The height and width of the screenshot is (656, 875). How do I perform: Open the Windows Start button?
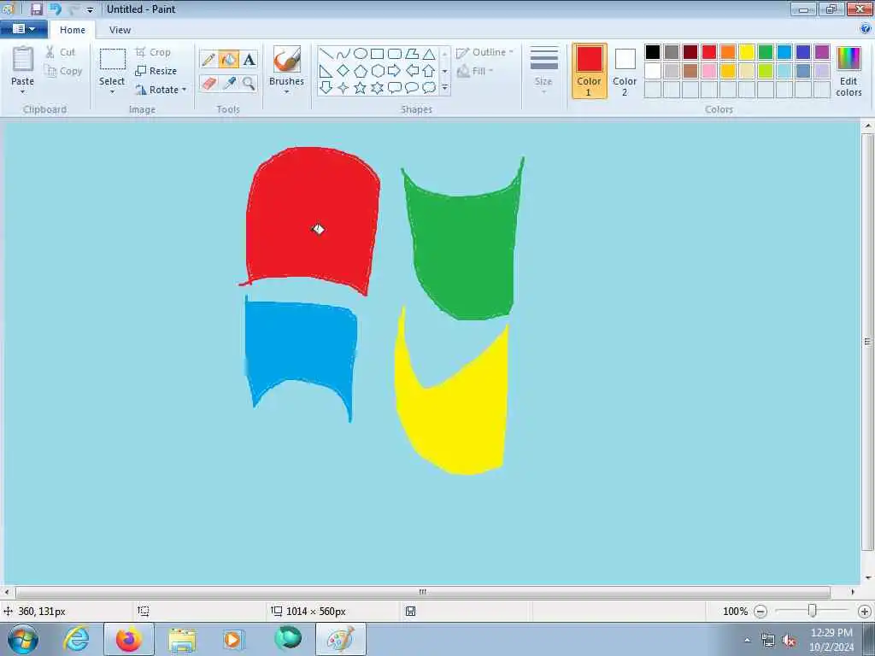(x=23, y=639)
